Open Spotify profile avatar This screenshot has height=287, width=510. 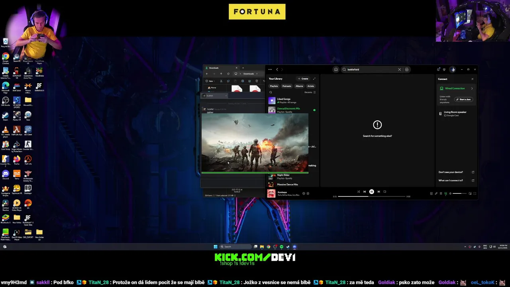[x=453, y=69]
